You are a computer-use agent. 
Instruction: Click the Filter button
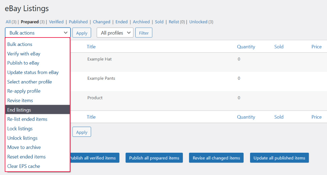[x=144, y=33]
